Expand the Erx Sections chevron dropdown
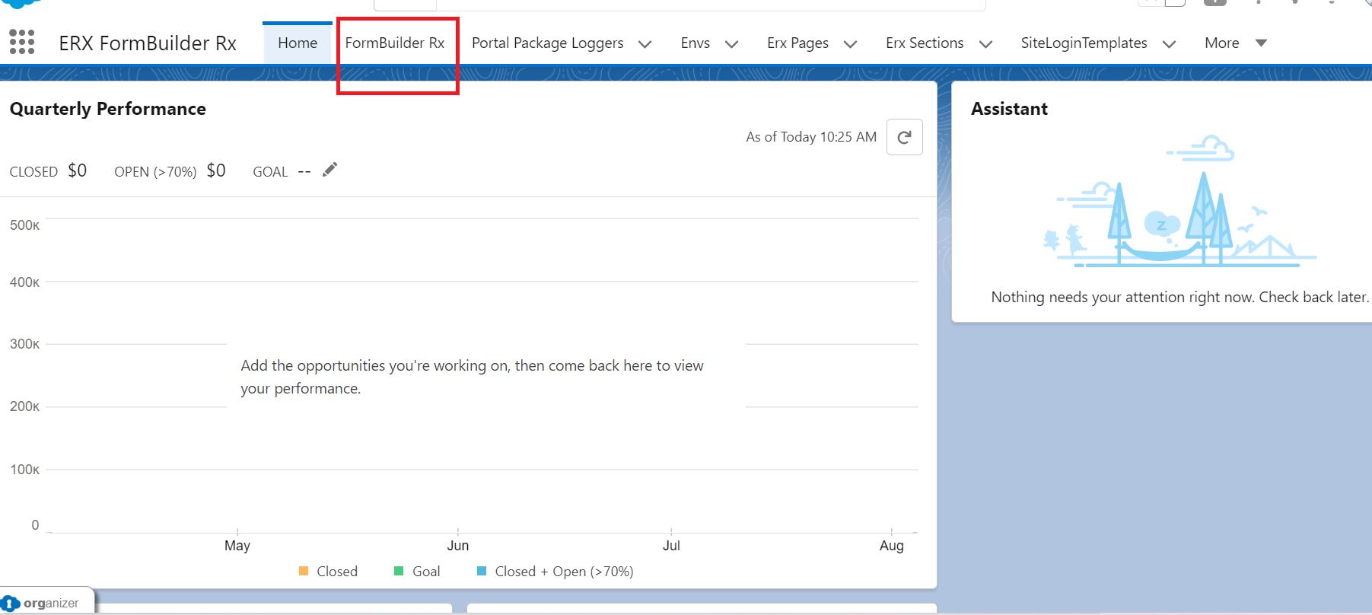Image resolution: width=1372 pixels, height=615 pixels. [x=985, y=44]
